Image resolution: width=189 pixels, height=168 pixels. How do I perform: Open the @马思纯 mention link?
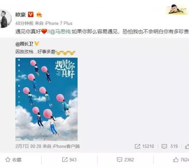point(60,32)
